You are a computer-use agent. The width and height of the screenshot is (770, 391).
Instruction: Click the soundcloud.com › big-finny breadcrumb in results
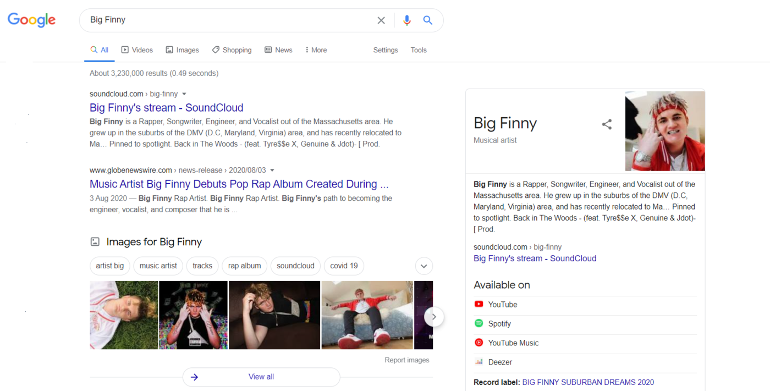tap(134, 94)
